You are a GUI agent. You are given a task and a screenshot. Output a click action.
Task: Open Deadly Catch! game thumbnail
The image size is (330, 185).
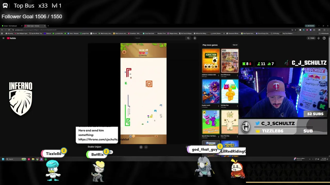[x=211, y=91]
